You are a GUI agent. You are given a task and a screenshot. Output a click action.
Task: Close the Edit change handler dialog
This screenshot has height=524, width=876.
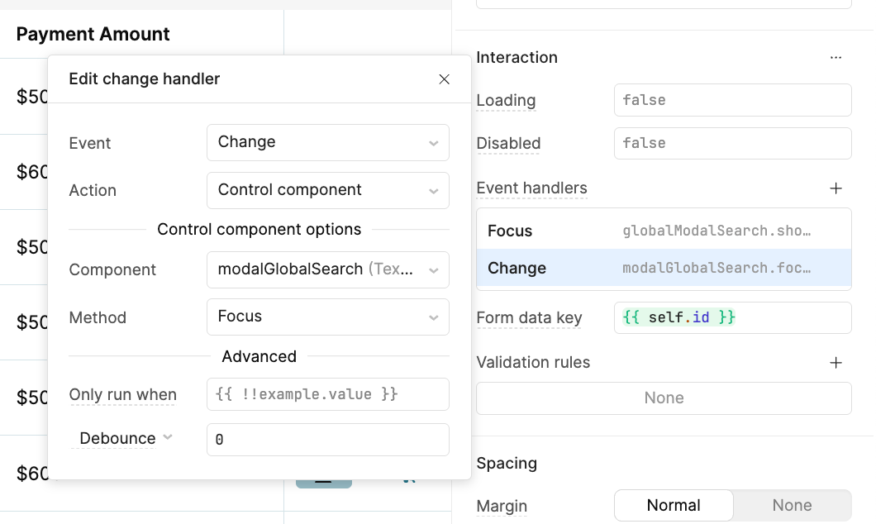click(444, 79)
